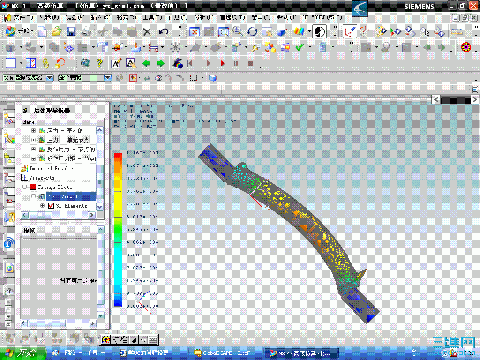Click the New file icon

click(x=43, y=31)
